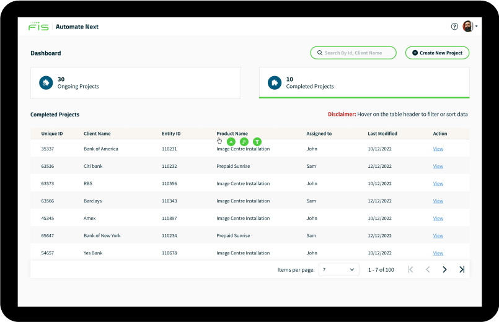Switch to the Ongoing Projects tab
This screenshot has height=322, width=499.
[x=136, y=83]
